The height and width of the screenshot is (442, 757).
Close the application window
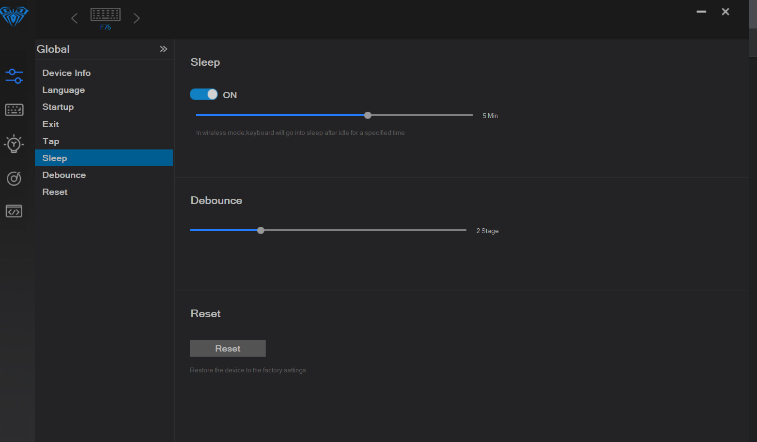(726, 12)
